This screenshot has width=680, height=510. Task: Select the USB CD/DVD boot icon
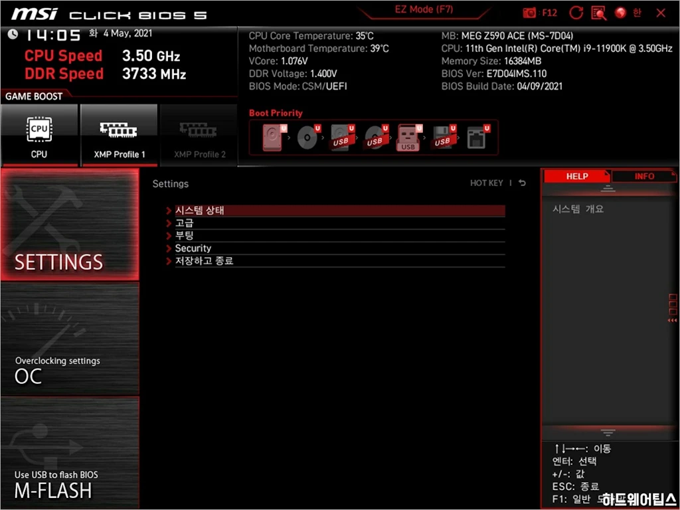376,137
